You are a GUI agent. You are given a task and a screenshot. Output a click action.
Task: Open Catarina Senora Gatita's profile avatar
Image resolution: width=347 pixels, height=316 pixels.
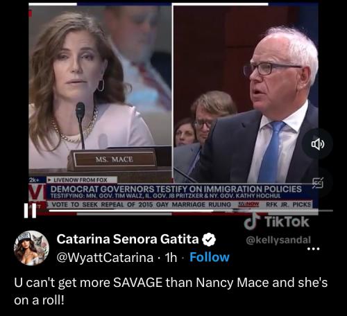31,248
